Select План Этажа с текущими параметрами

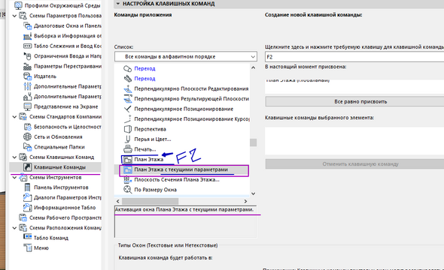(x=181, y=169)
